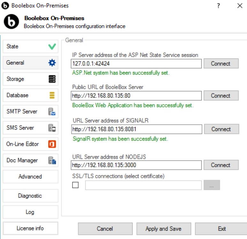247x239 pixels.
Task: Connect the ASP Net State Service address
Action: tap(221, 63)
